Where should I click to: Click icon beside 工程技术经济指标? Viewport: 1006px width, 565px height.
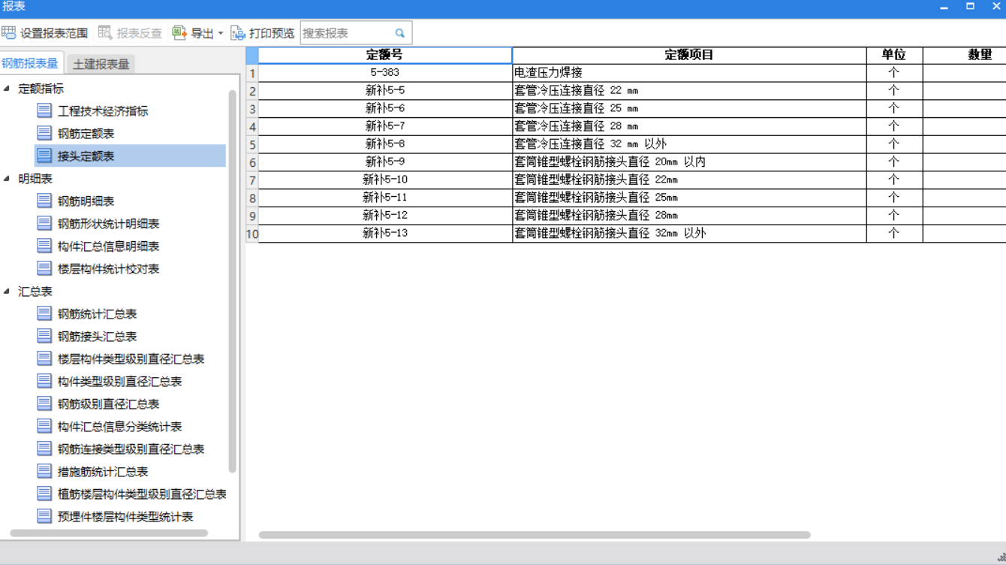point(44,110)
